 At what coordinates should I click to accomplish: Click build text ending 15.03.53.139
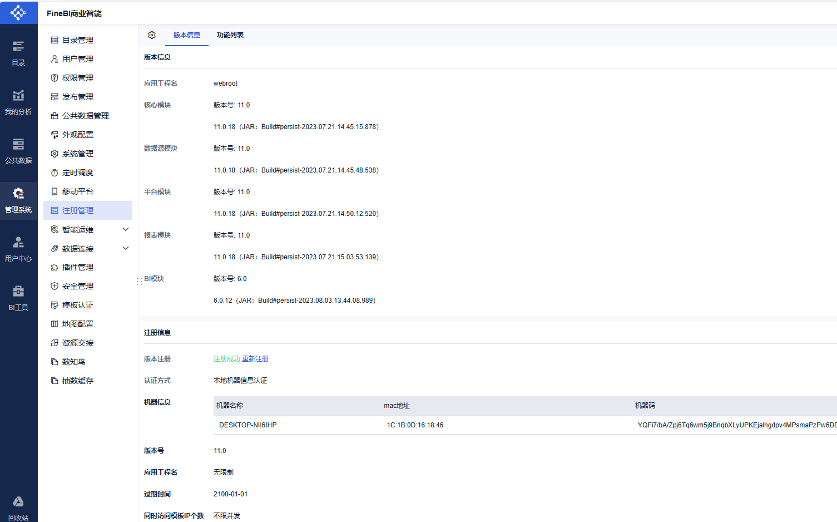coord(296,257)
